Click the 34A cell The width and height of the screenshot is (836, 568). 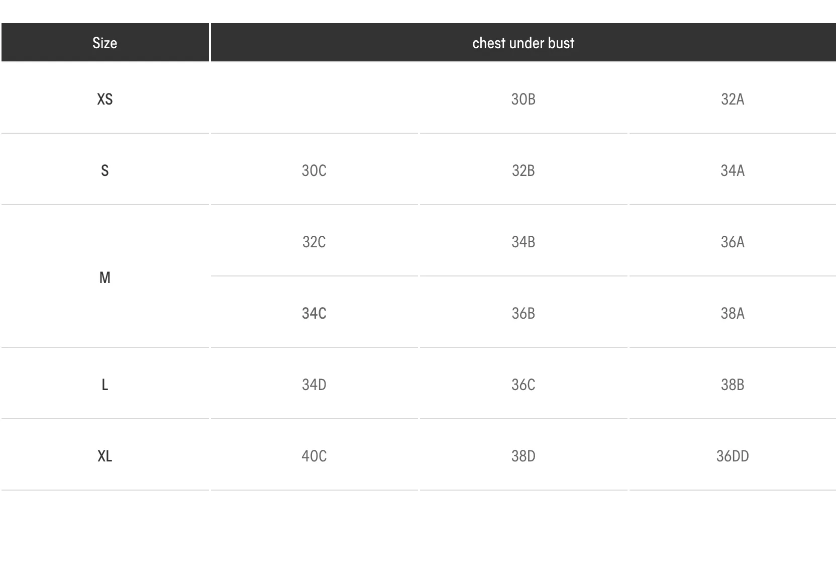[x=733, y=170]
